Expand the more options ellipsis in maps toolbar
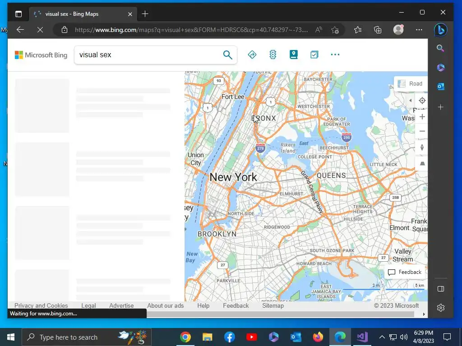This screenshot has height=346, width=462. coord(335,55)
